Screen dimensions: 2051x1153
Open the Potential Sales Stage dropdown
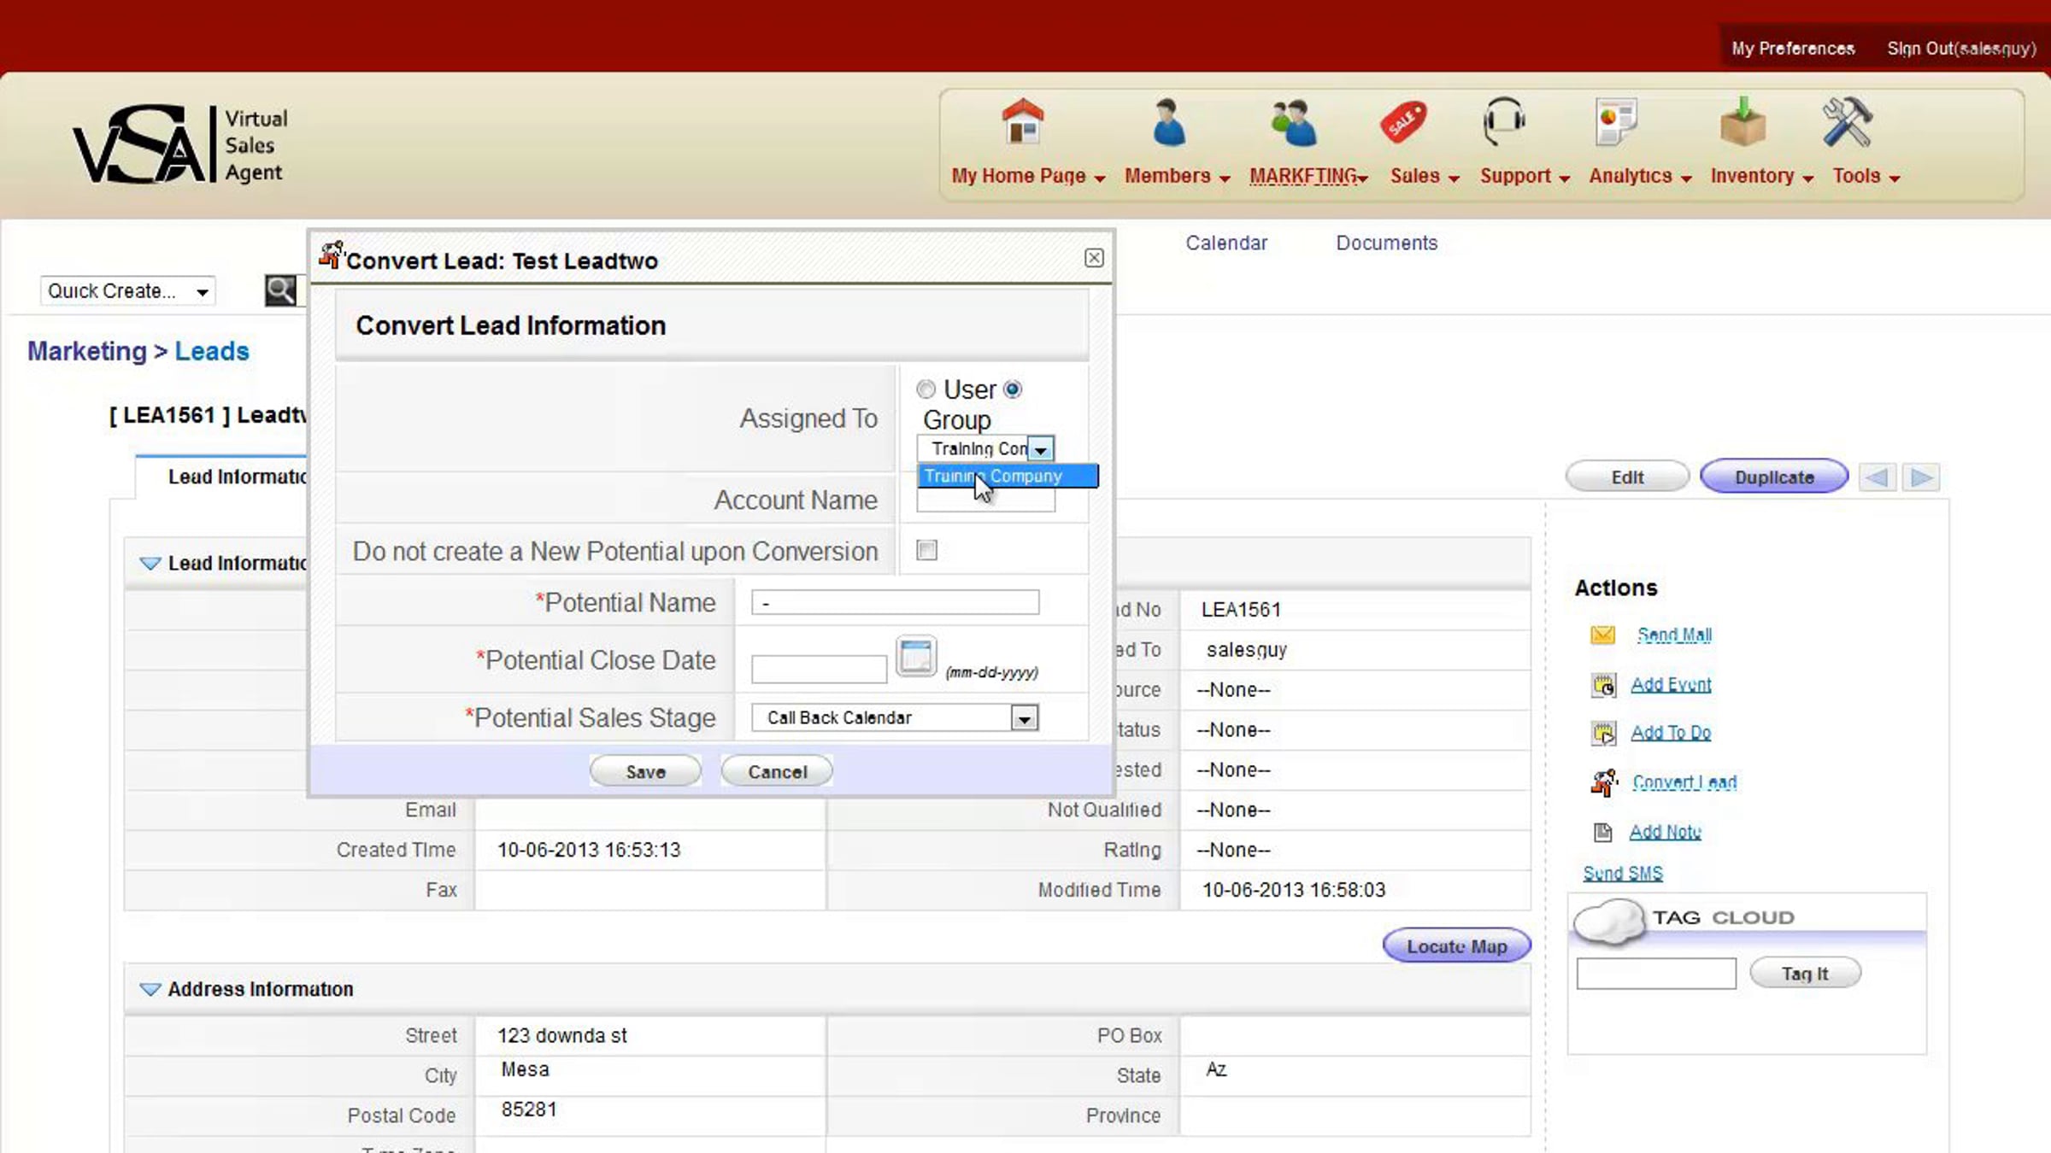[x=1024, y=718]
